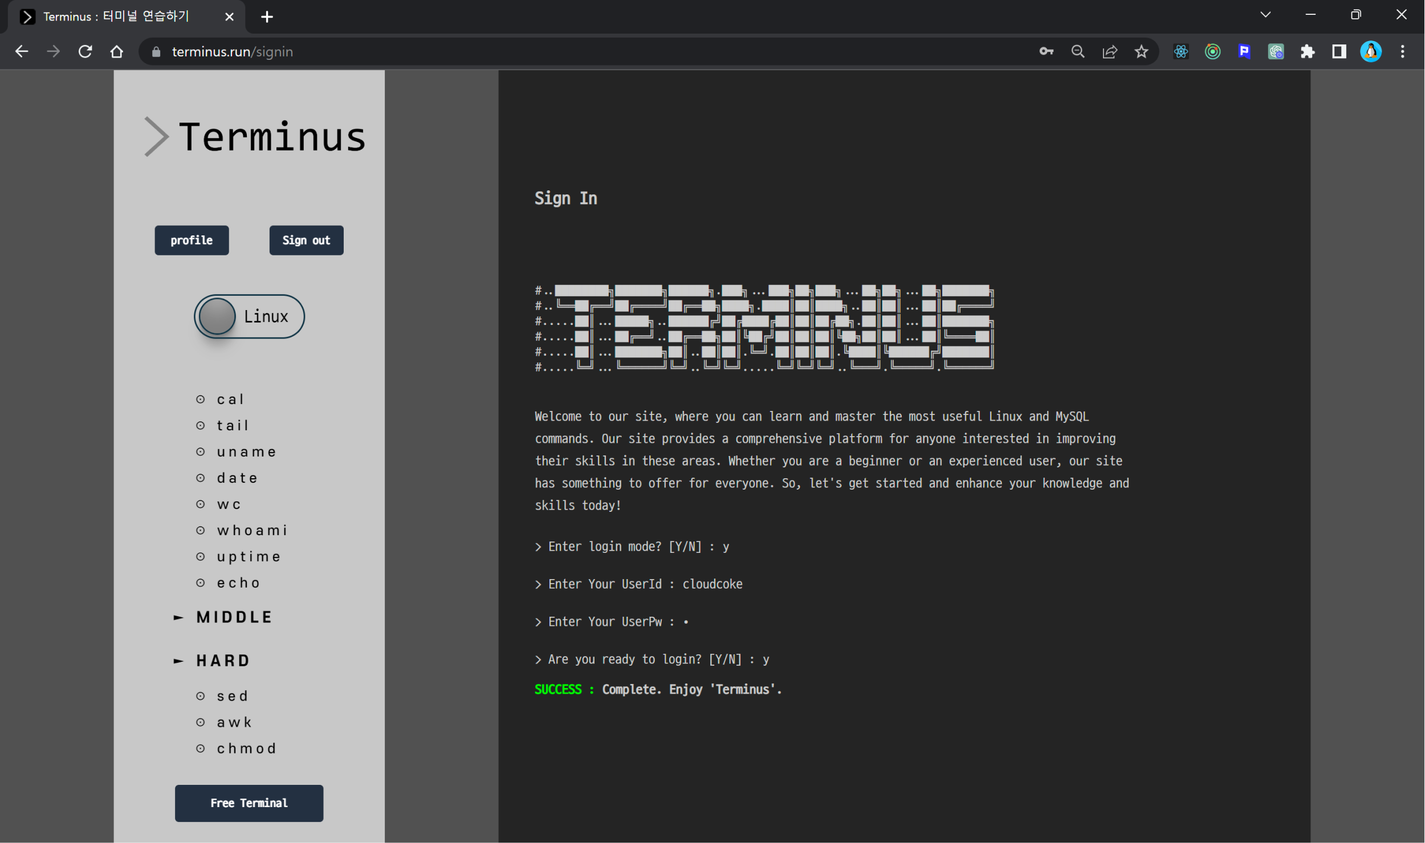The image size is (1425, 843).
Task: Open the Extensions puzzle piece icon
Action: (x=1308, y=52)
